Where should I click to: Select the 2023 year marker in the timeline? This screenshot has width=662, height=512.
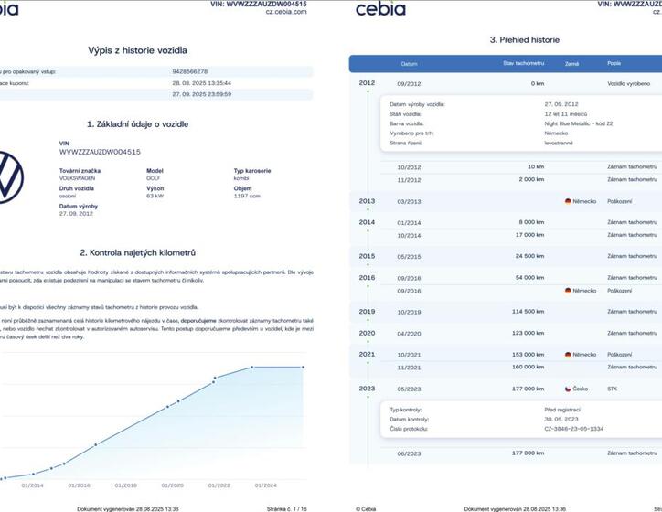point(367,389)
